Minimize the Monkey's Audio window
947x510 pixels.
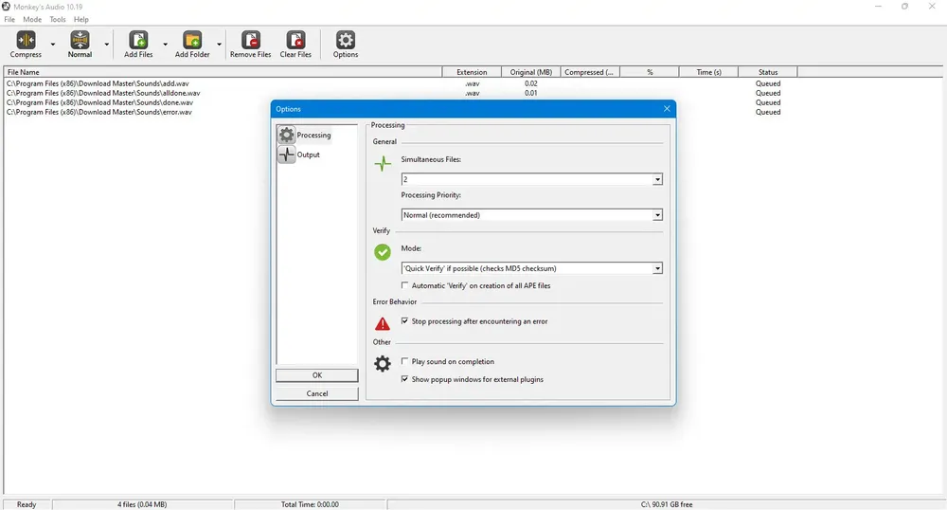pos(878,6)
